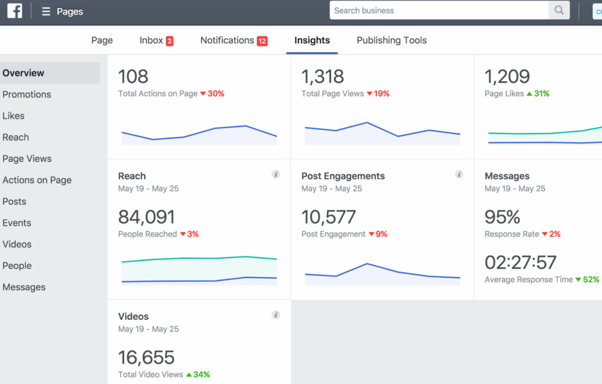
Task: Open the Reach card info tooltip
Action: click(276, 174)
